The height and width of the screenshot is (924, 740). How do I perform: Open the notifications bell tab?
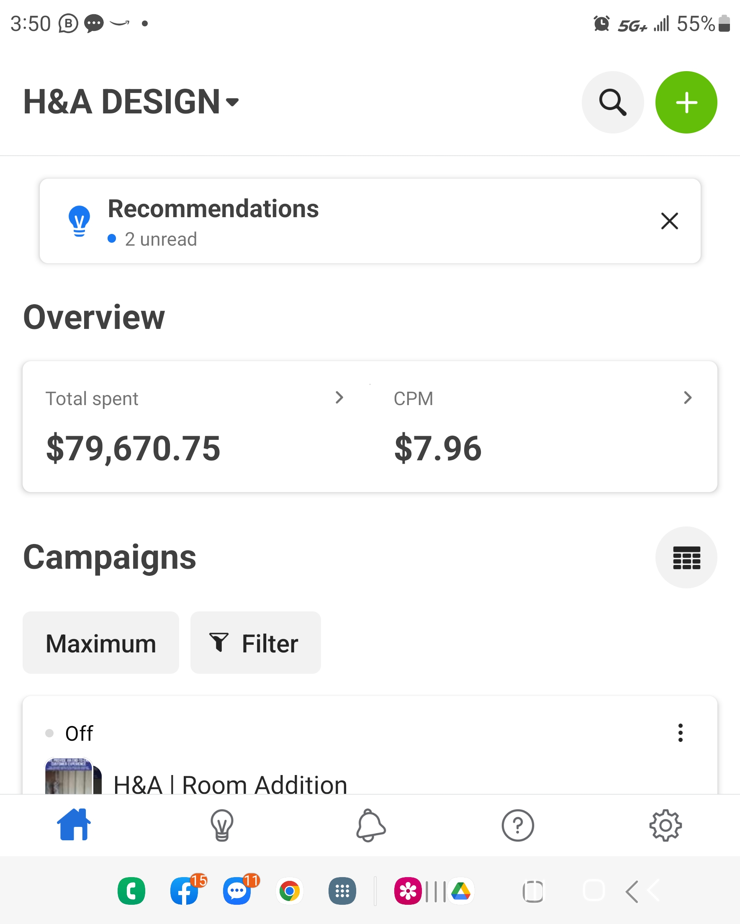(x=370, y=825)
